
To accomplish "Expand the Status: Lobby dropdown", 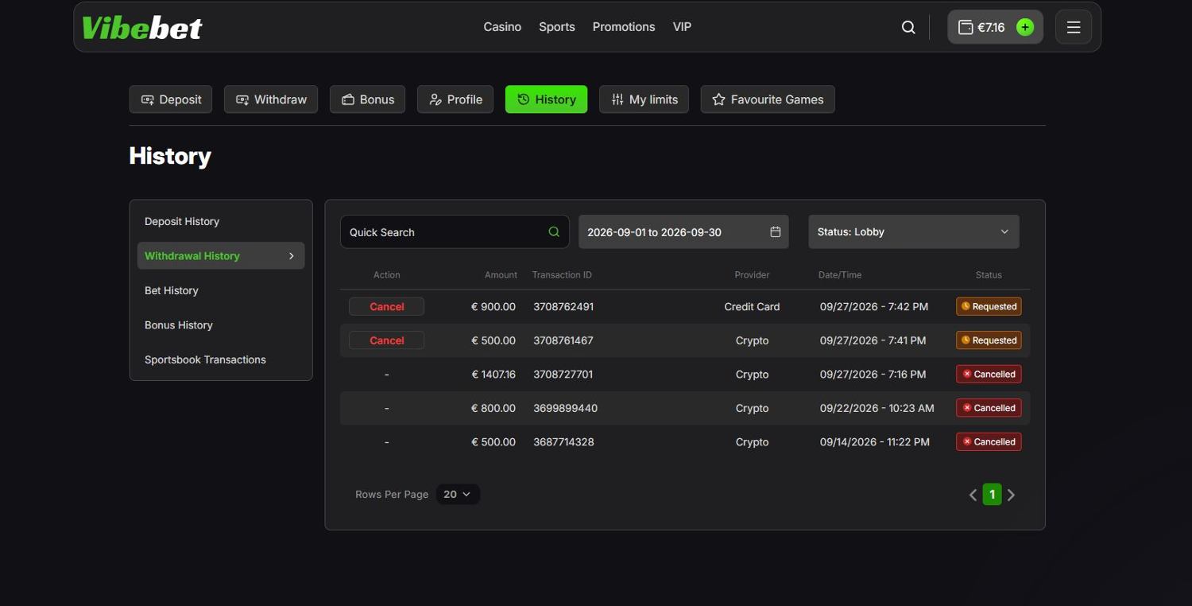I will pyautogui.click(x=914, y=232).
